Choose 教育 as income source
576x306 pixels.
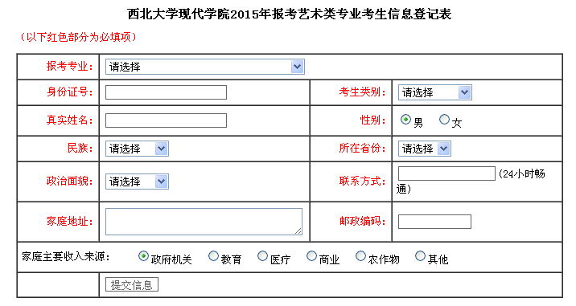click(x=213, y=255)
